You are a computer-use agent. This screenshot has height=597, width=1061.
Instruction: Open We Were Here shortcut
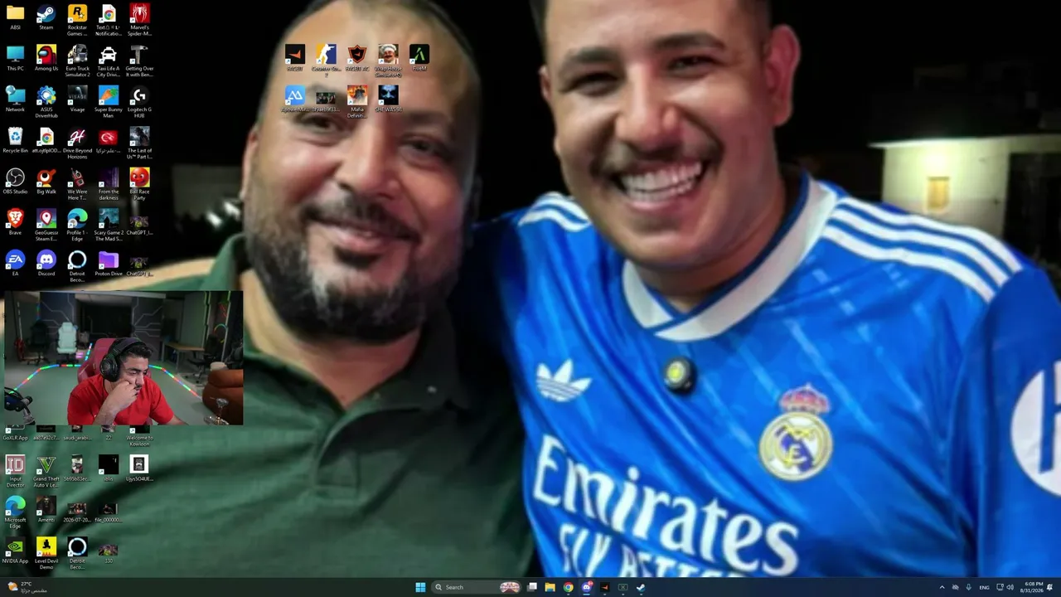[x=77, y=184]
